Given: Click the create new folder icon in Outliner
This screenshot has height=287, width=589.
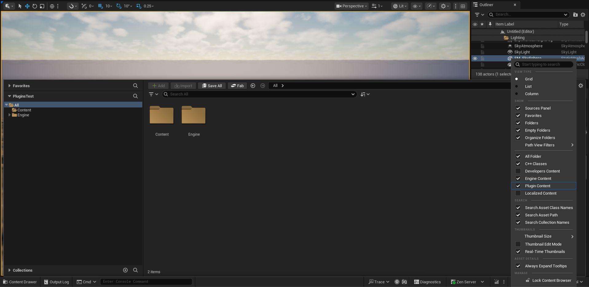Looking at the screenshot, I should (575, 14).
